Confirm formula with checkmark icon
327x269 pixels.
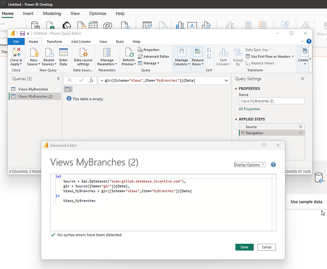(x=81, y=80)
